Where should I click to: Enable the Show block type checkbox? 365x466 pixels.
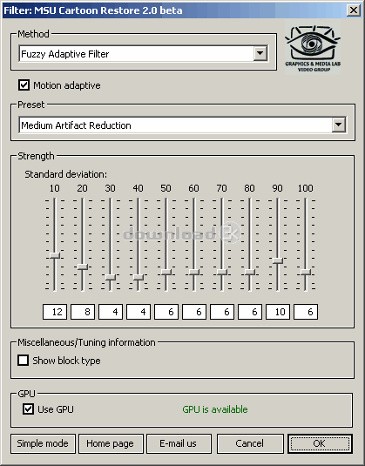click(24, 361)
